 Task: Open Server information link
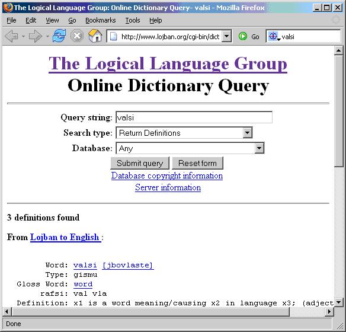pos(168,187)
